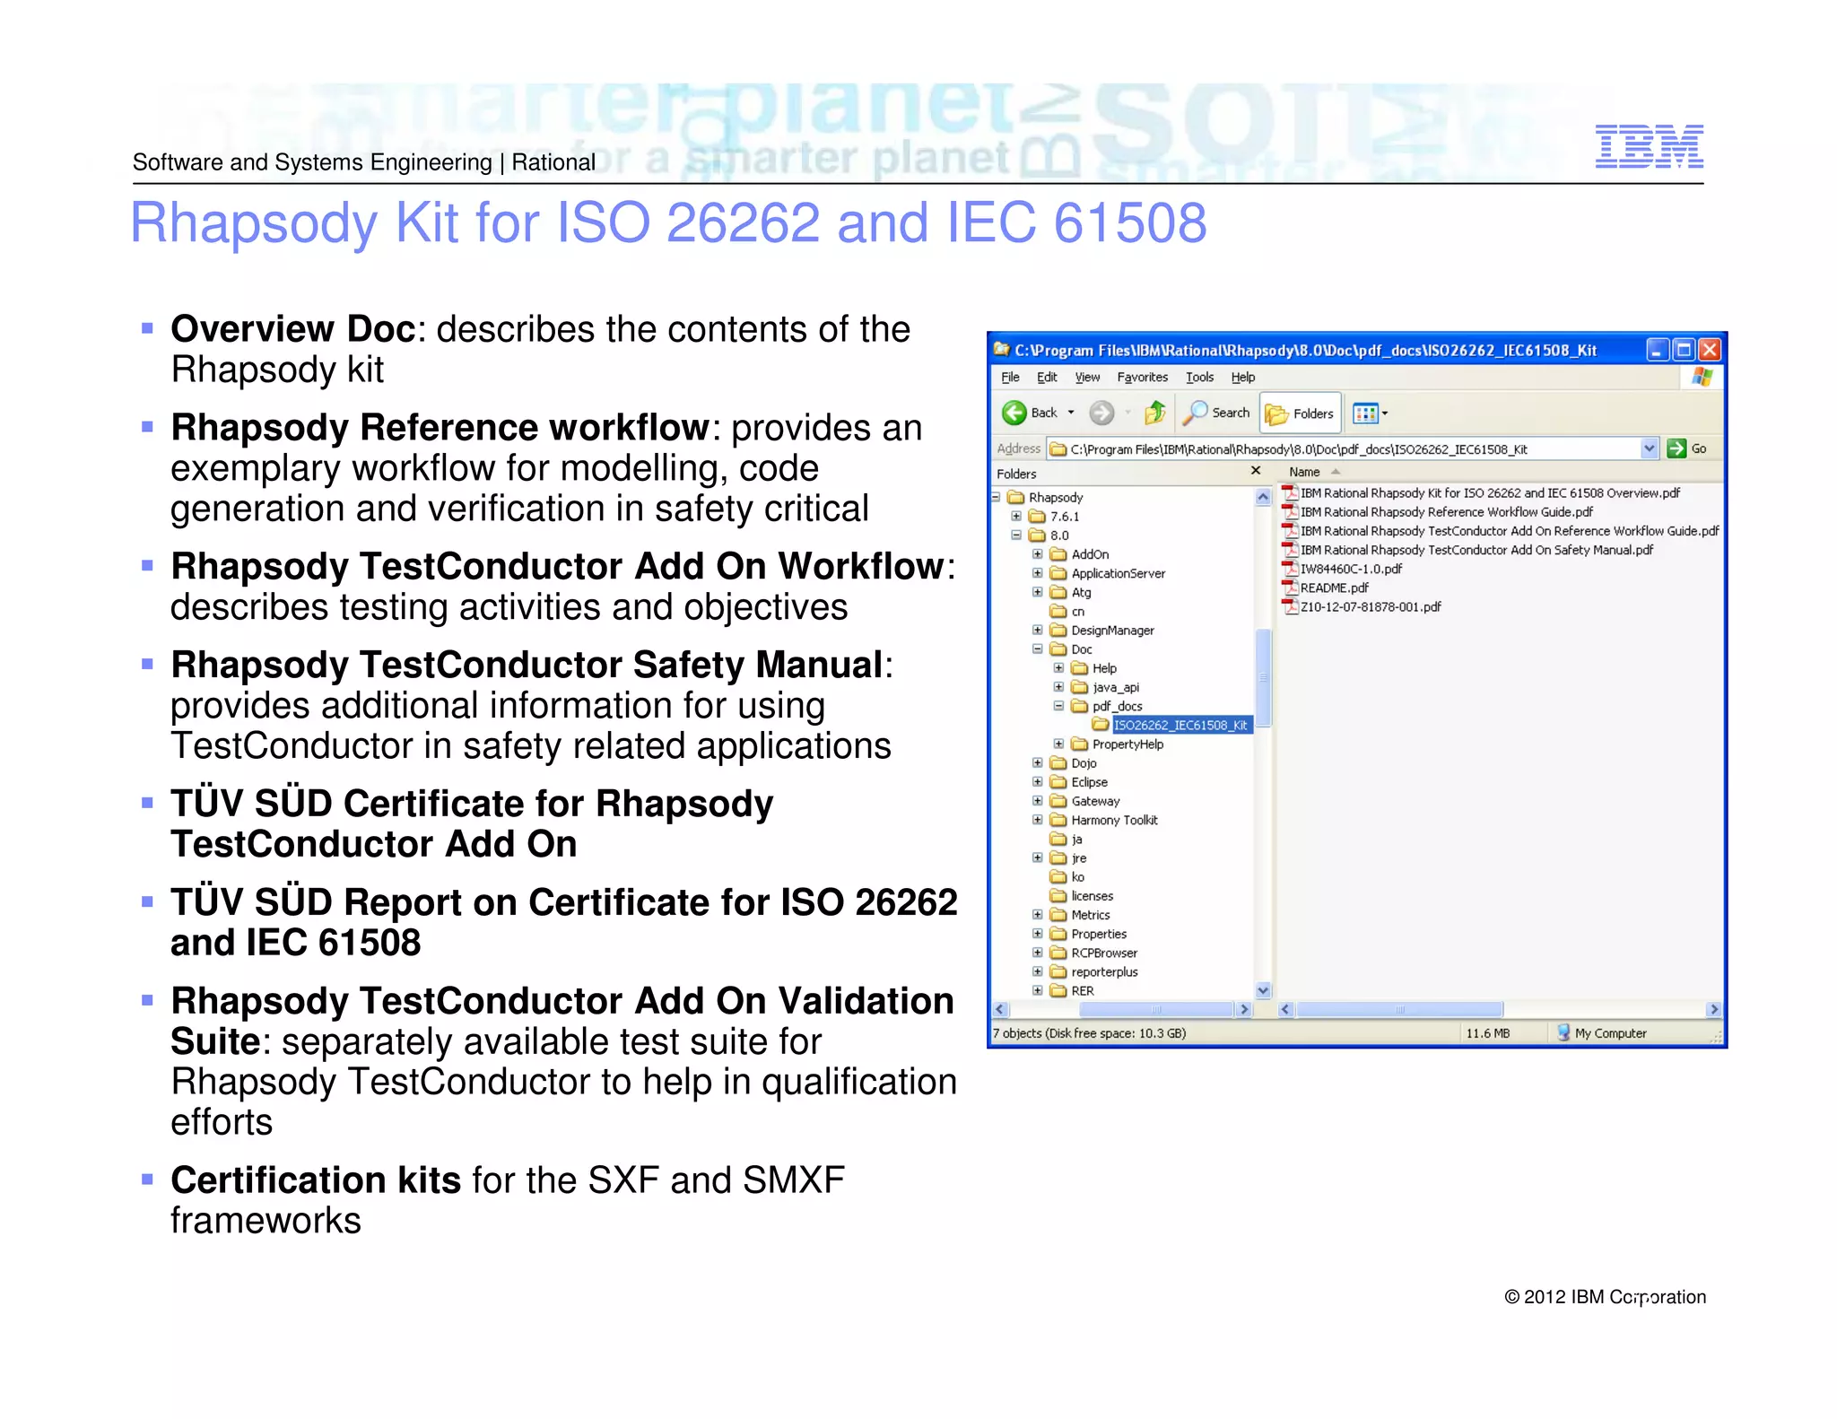Click the RER folder icon
The height and width of the screenshot is (1419, 1837).
pyautogui.click(x=1058, y=990)
